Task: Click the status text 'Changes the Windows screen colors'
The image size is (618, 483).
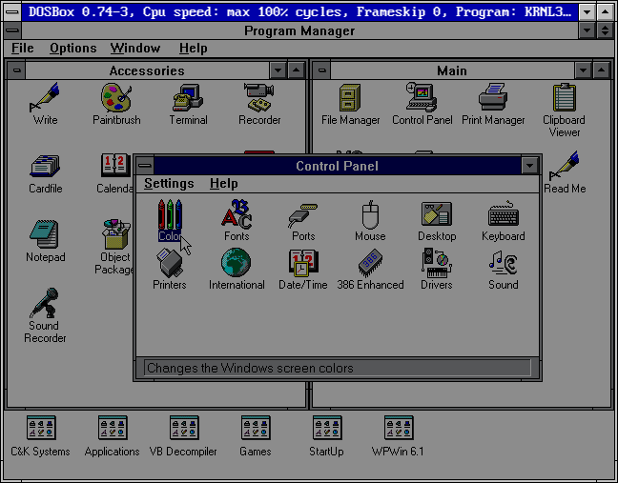Action: 250,368
